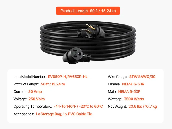
Task: Click the orange Product Length banner
Action: point(88,11)
